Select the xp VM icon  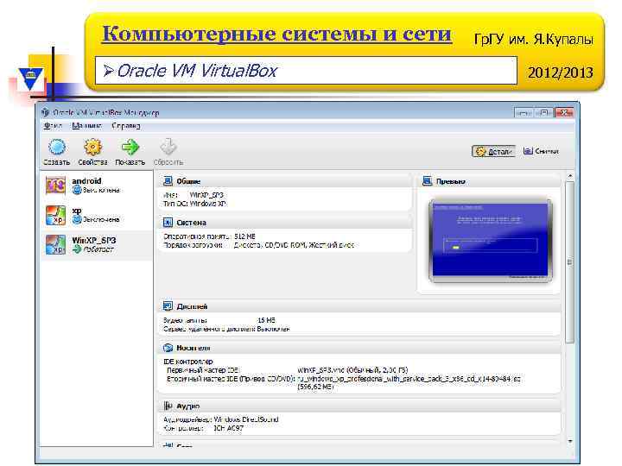55,215
